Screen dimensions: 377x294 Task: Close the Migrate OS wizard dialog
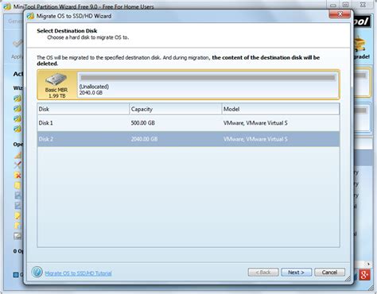[340, 14]
